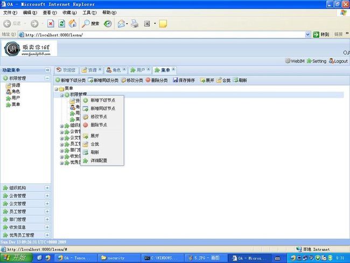
Task: Click 合拢 in the tree toolbar
Action: click(x=223, y=80)
